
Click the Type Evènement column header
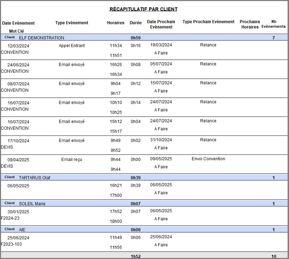(72, 23)
